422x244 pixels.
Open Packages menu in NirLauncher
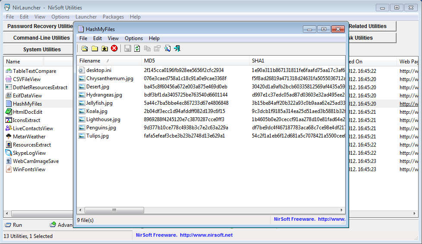point(113,17)
